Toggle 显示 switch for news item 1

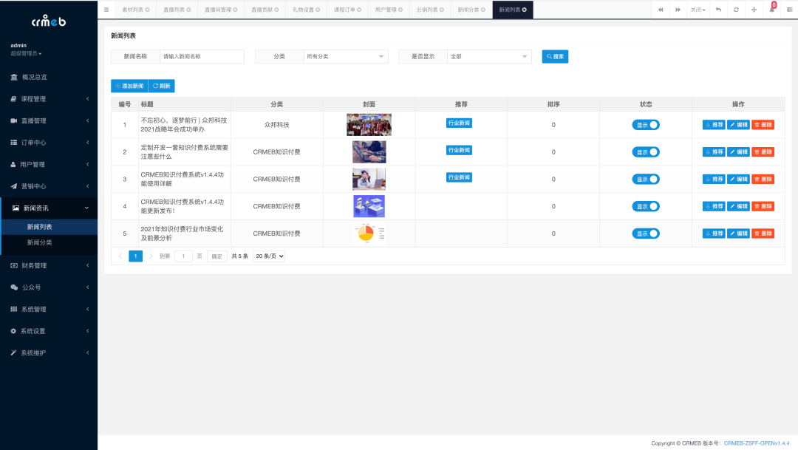(646, 124)
